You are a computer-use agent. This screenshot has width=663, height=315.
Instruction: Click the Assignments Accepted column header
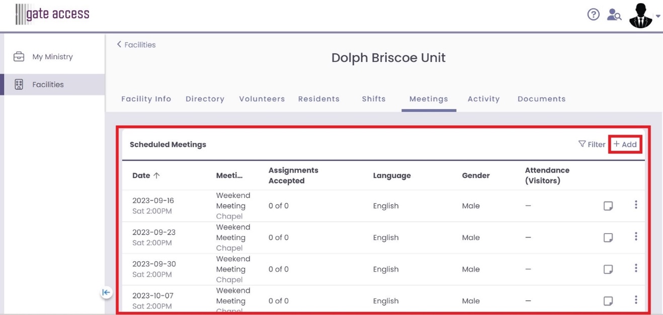(293, 175)
